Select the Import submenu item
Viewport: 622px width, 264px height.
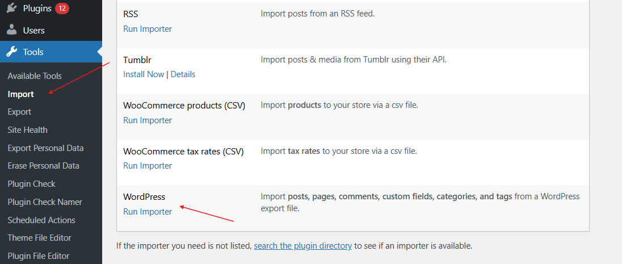click(20, 94)
